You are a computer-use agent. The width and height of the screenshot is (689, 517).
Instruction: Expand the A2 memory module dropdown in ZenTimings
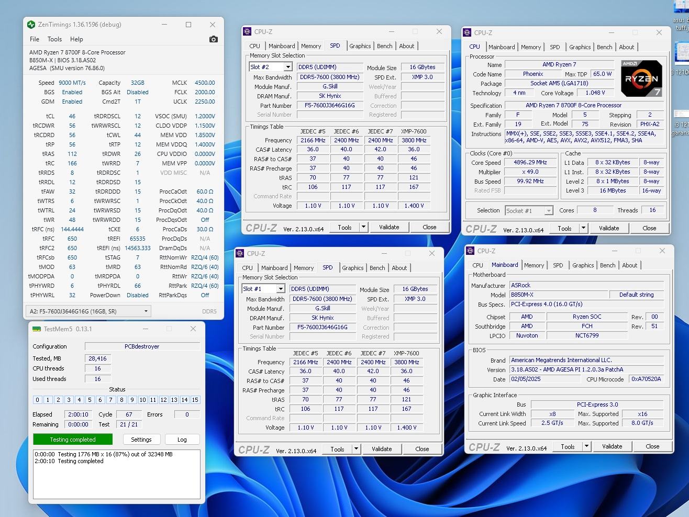click(x=88, y=311)
